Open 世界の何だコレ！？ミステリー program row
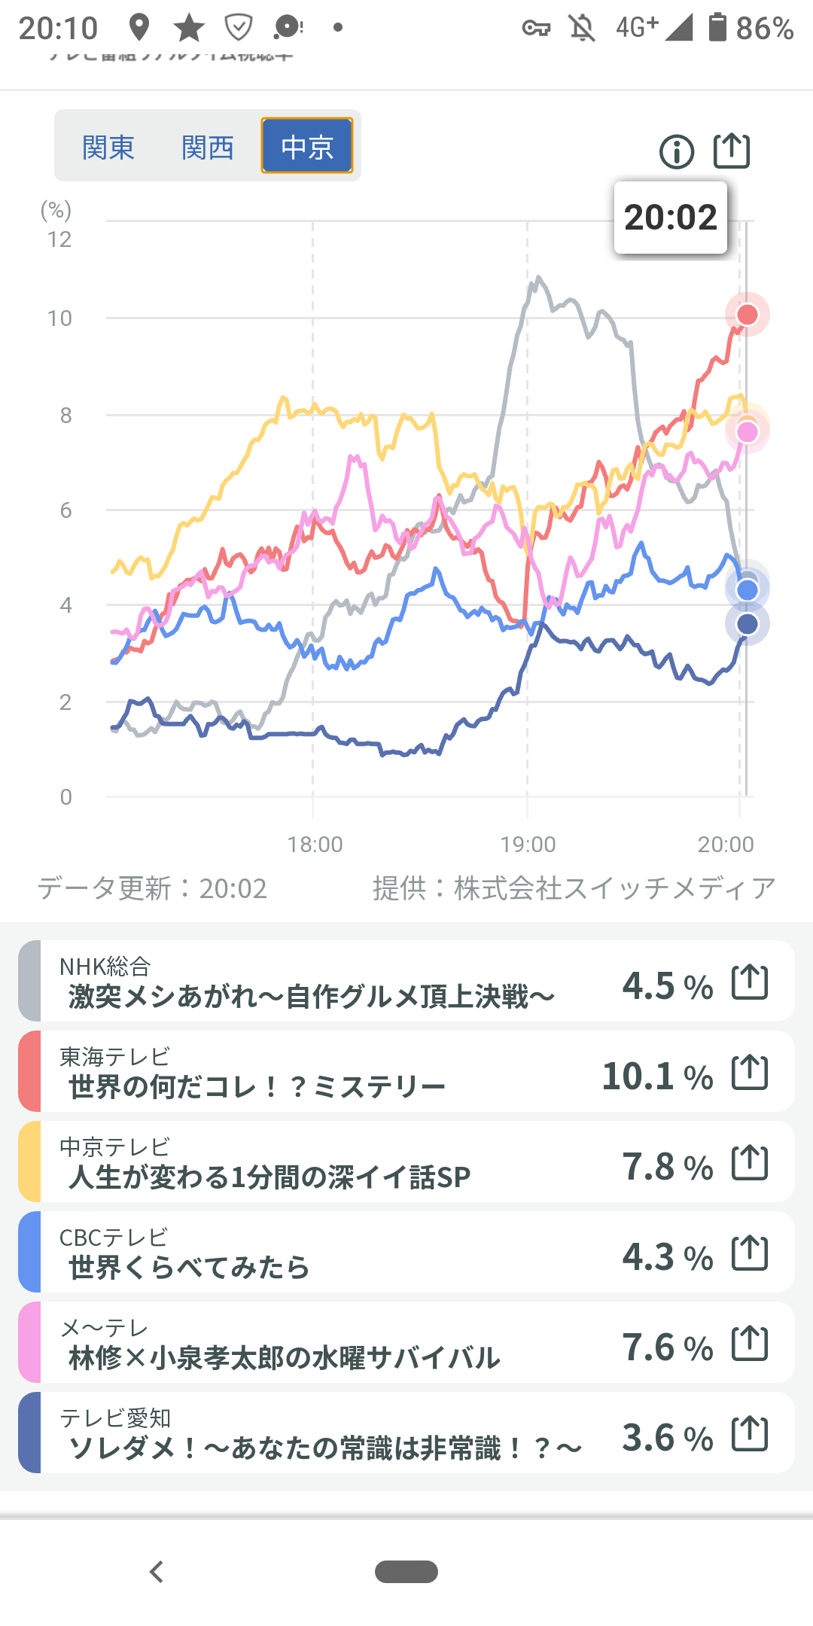 click(256, 1086)
